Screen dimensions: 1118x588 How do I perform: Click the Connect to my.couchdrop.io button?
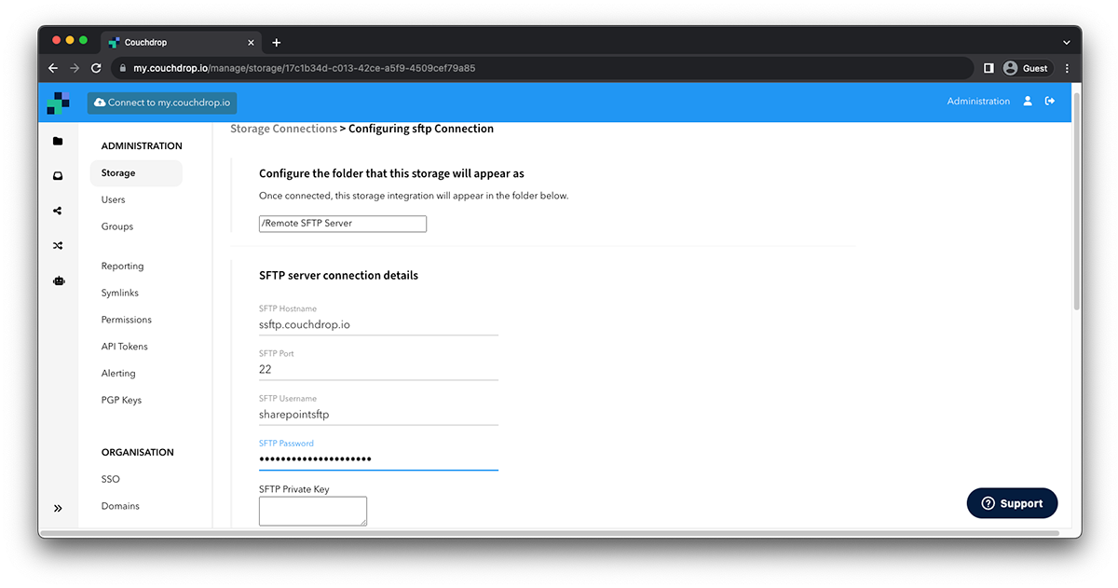pos(161,103)
